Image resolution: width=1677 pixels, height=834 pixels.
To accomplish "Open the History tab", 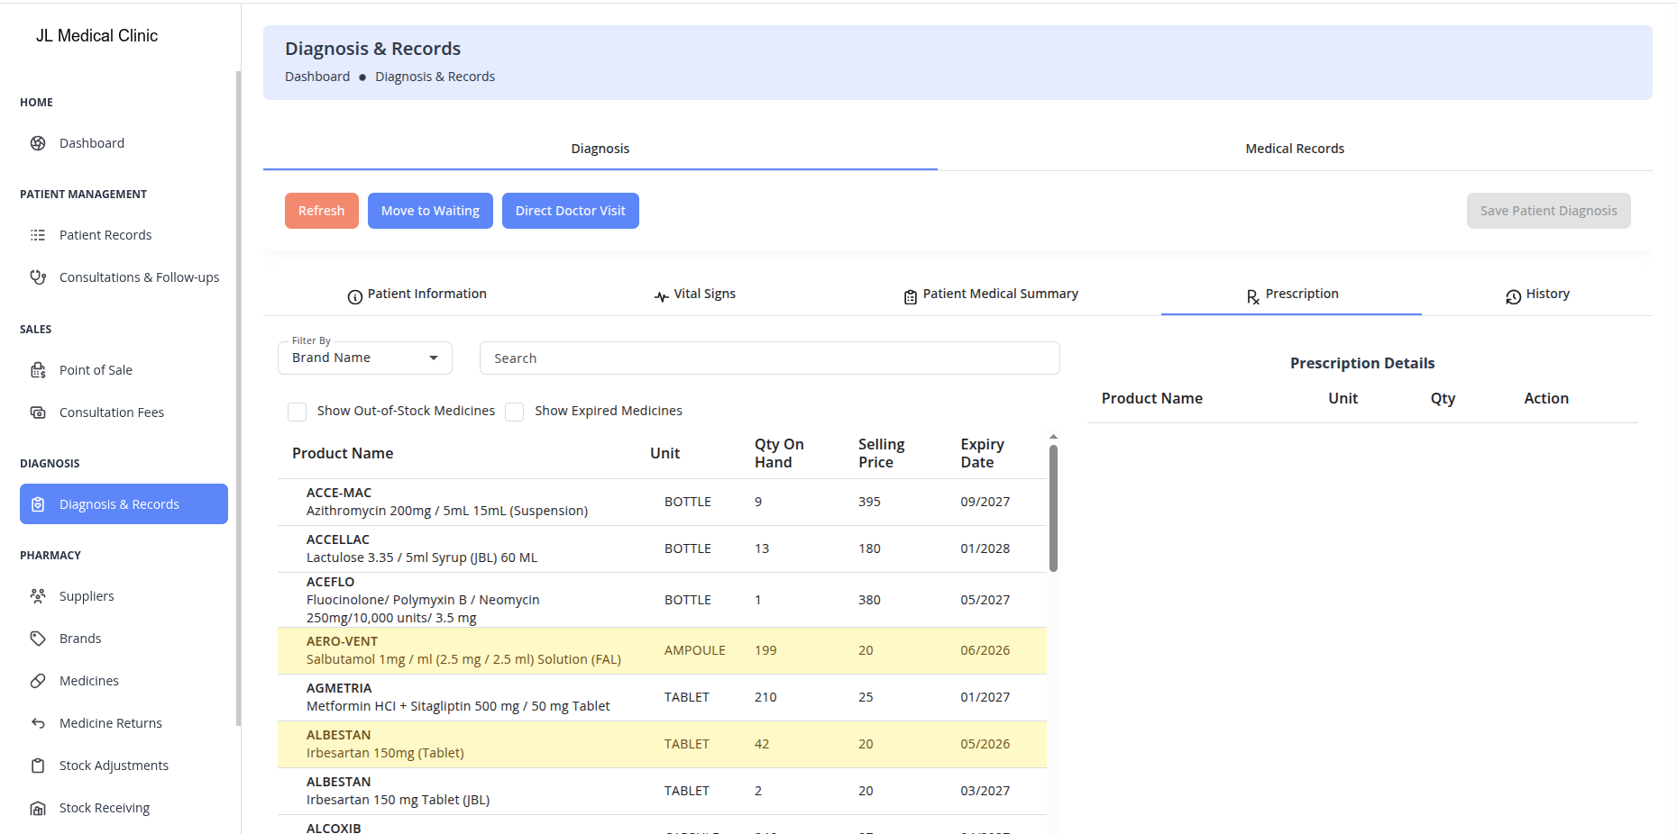I will (x=1537, y=295).
